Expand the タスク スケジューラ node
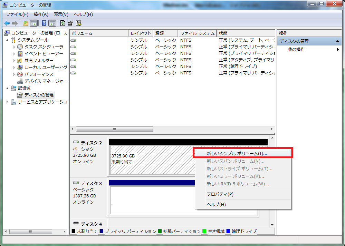 pos(14,47)
